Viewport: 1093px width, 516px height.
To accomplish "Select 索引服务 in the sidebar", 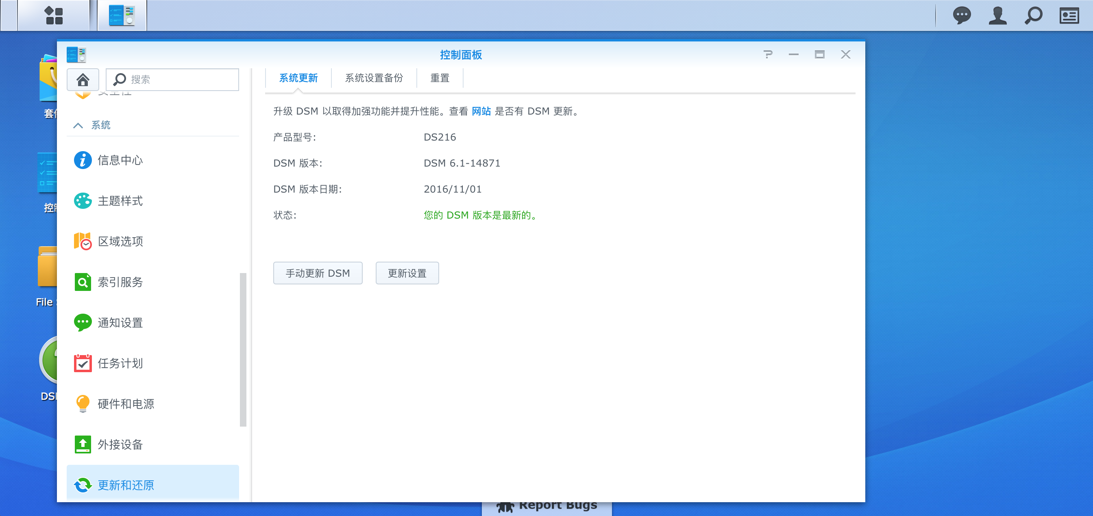I will click(x=153, y=282).
